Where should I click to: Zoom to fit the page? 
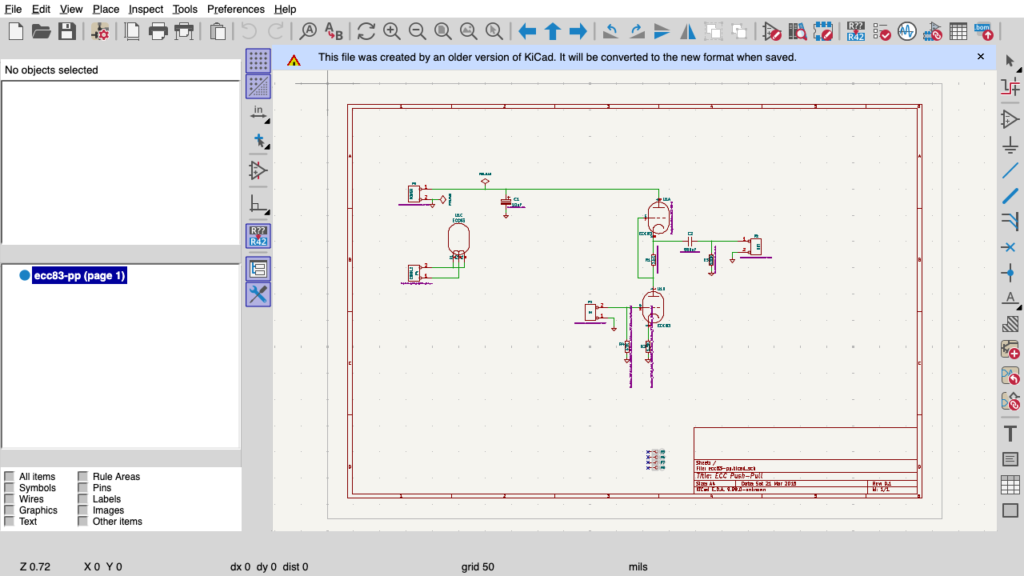click(x=443, y=31)
